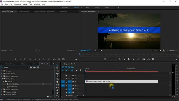Select the Track Select Forward tool
The width and height of the screenshot is (179, 101).
[x=57, y=68]
